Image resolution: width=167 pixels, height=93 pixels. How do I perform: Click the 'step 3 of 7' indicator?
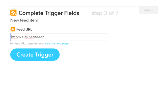coord(105,13)
